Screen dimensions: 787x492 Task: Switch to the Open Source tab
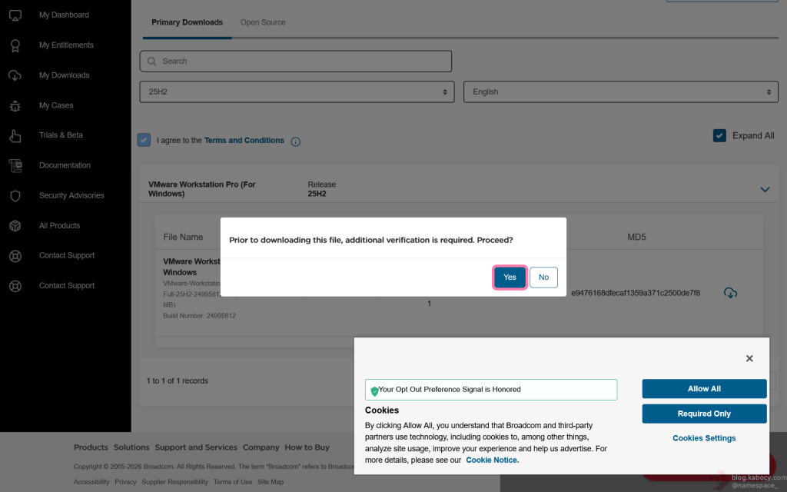[263, 22]
